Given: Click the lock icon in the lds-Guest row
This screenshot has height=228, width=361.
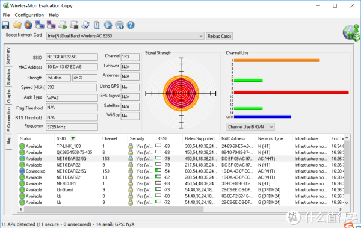Looking at the screenshot, I should pos(131,189).
